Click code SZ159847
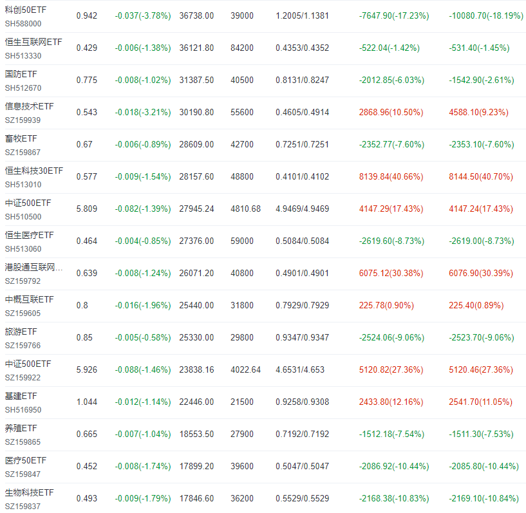526x513 pixels. click(x=23, y=474)
